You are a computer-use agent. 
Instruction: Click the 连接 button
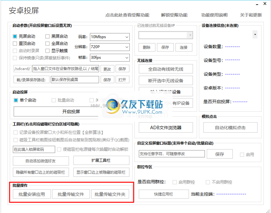pos(184,47)
